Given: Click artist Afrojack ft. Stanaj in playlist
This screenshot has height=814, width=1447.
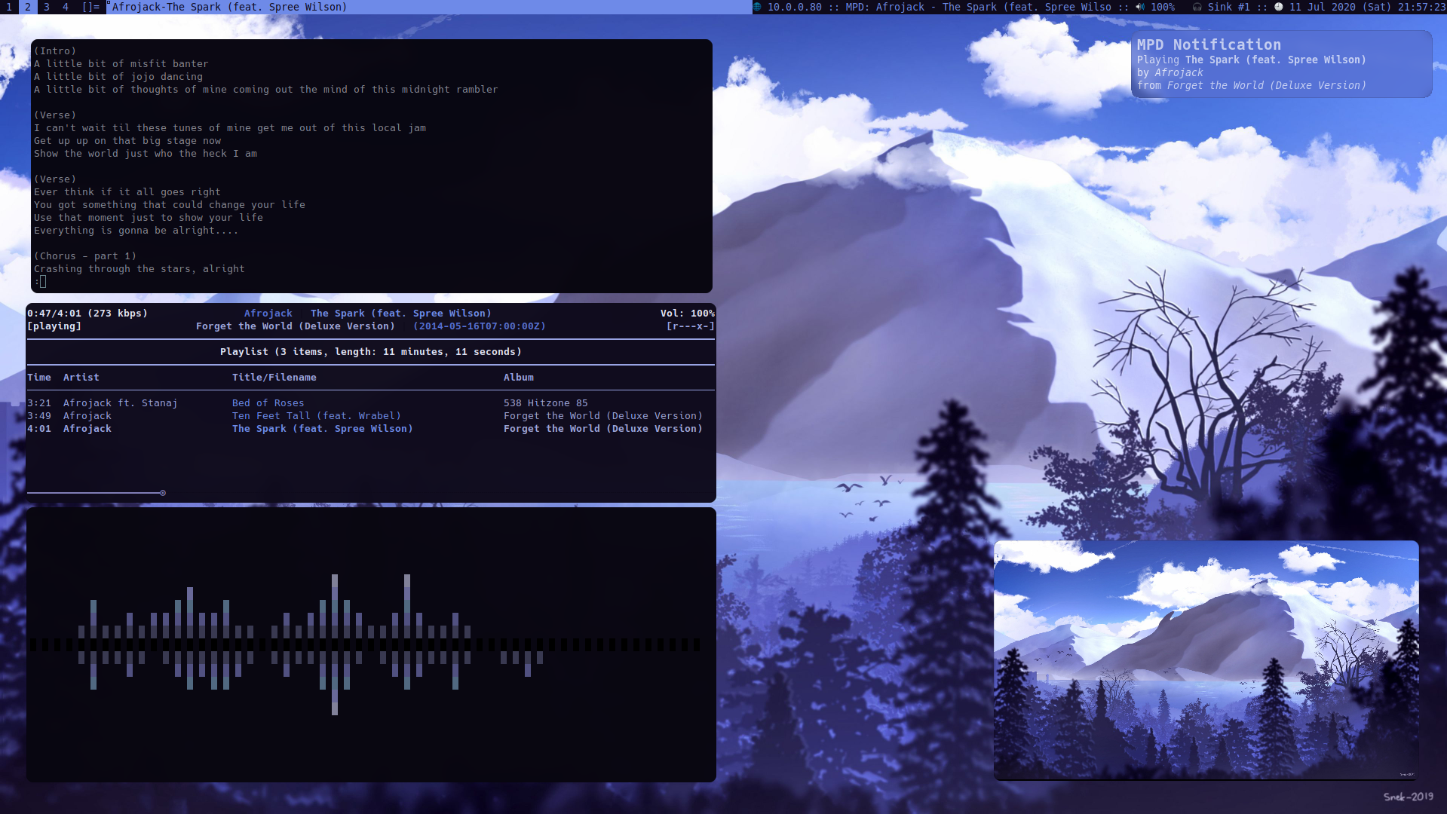Looking at the screenshot, I should [120, 402].
